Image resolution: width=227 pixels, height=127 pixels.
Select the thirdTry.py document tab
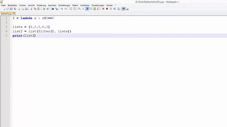tap(7, 14)
